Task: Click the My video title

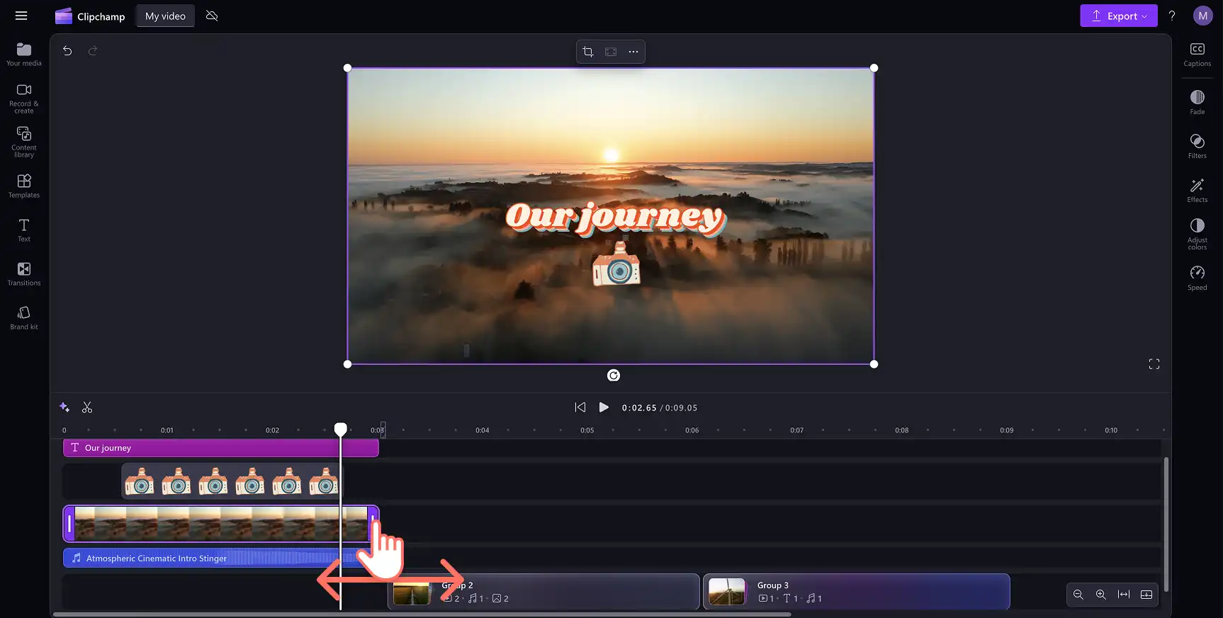Action: [165, 16]
